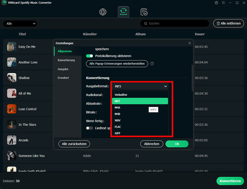Click song title Lose Control
247x189 pixels.
click(x=28, y=109)
